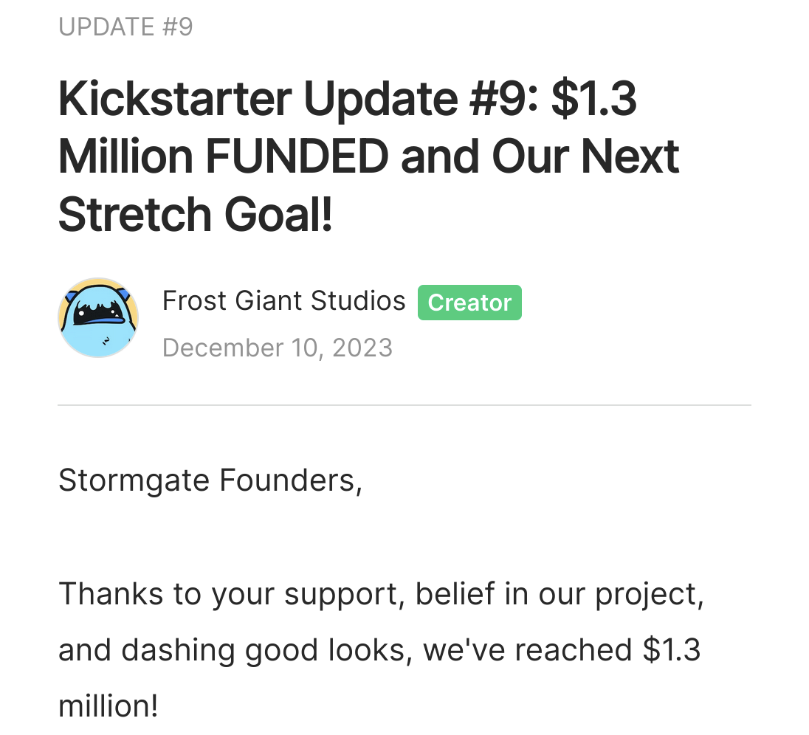Click the word FUNDED in the headline
The width and height of the screenshot is (809, 735).
[297, 156]
